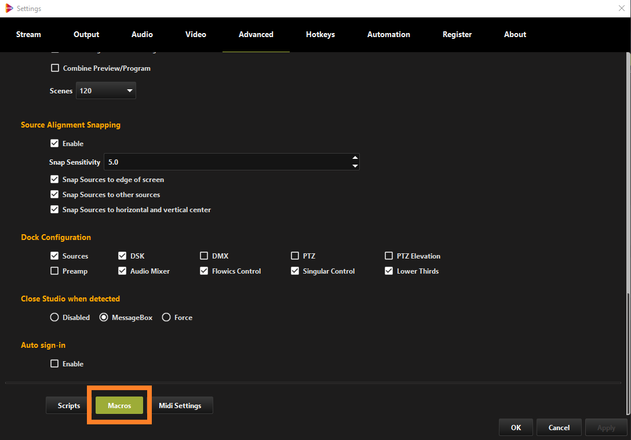
Task: Open the Scenes count dropdown
Action: point(106,90)
